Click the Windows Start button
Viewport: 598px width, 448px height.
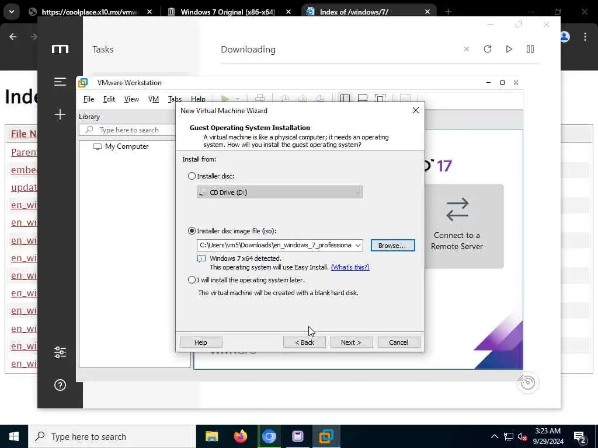click(x=14, y=436)
